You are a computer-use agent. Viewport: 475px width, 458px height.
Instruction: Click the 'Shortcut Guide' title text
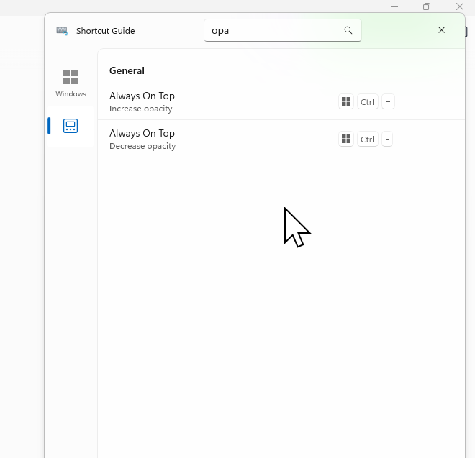(x=105, y=31)
